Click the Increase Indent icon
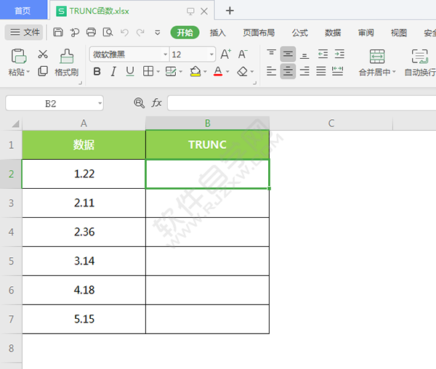Viewport: 436px width, 369px height. pyautogui.click(x=339, y=54)
